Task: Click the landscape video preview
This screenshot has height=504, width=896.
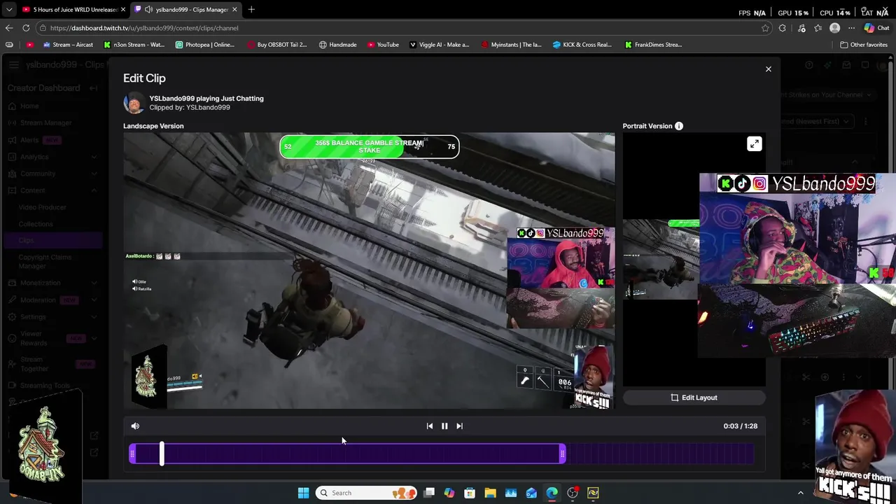Action: click(369, 271)
